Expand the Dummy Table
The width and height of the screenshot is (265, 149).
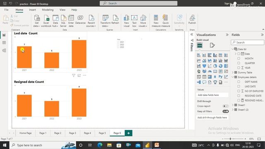(233, 72)
